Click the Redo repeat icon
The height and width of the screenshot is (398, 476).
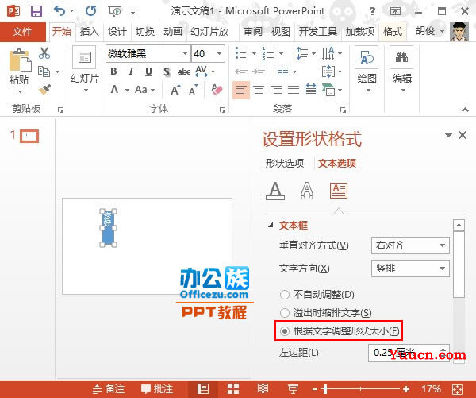point(90,11)
